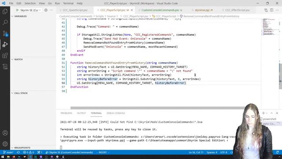
Task: Click line number 51 in the gutter
Action: pyautogui.click(x=63, y=63)
